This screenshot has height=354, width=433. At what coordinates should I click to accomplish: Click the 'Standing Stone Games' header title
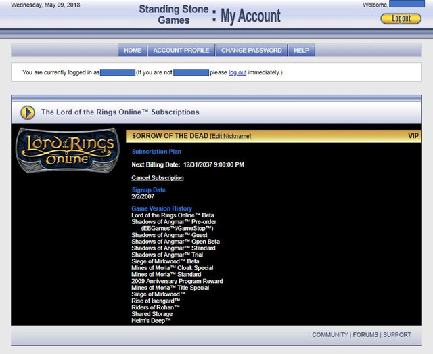pos(174,14)
